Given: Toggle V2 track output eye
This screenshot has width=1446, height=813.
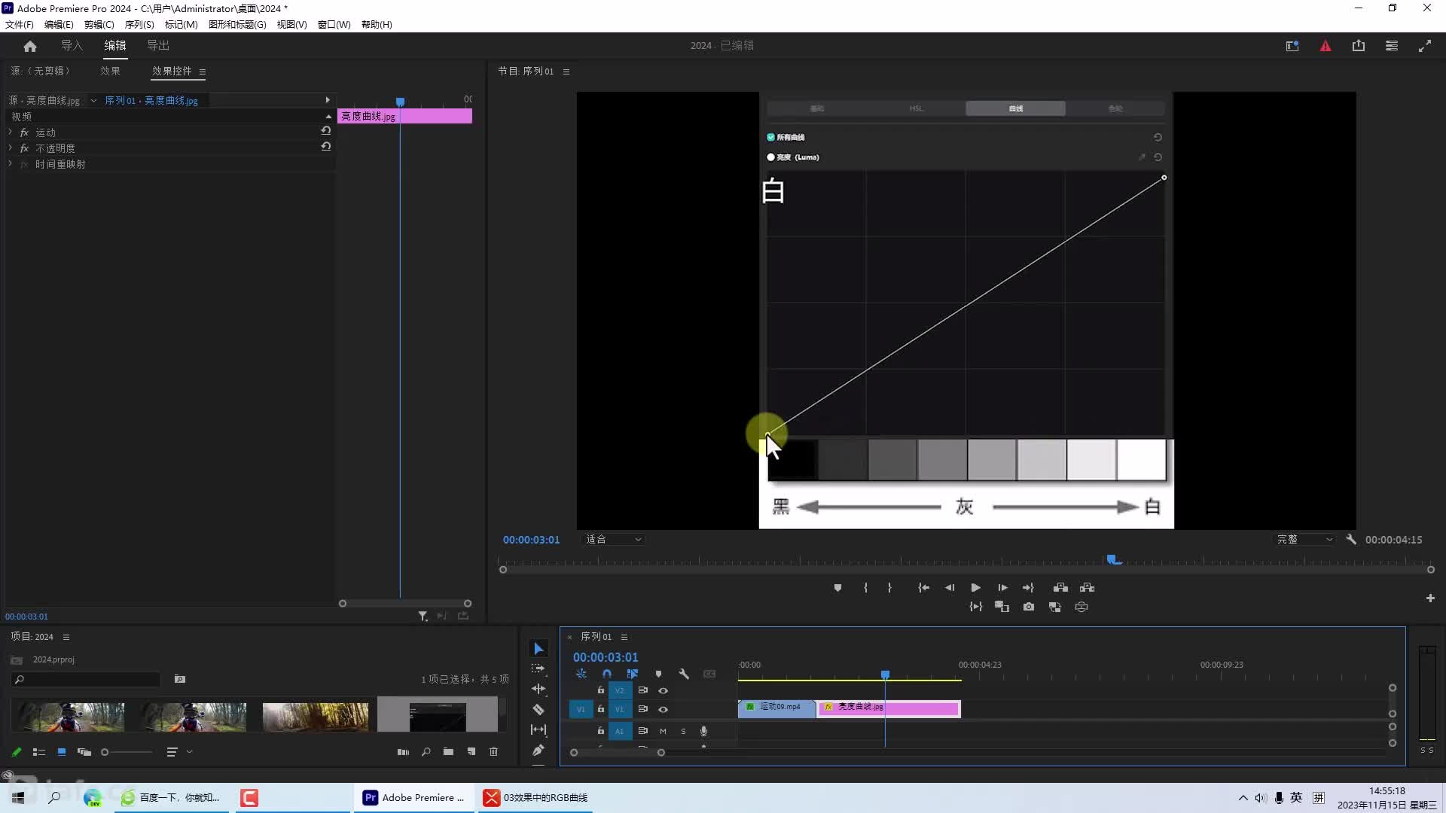Looking at the screenshot, I should point(663,690).
